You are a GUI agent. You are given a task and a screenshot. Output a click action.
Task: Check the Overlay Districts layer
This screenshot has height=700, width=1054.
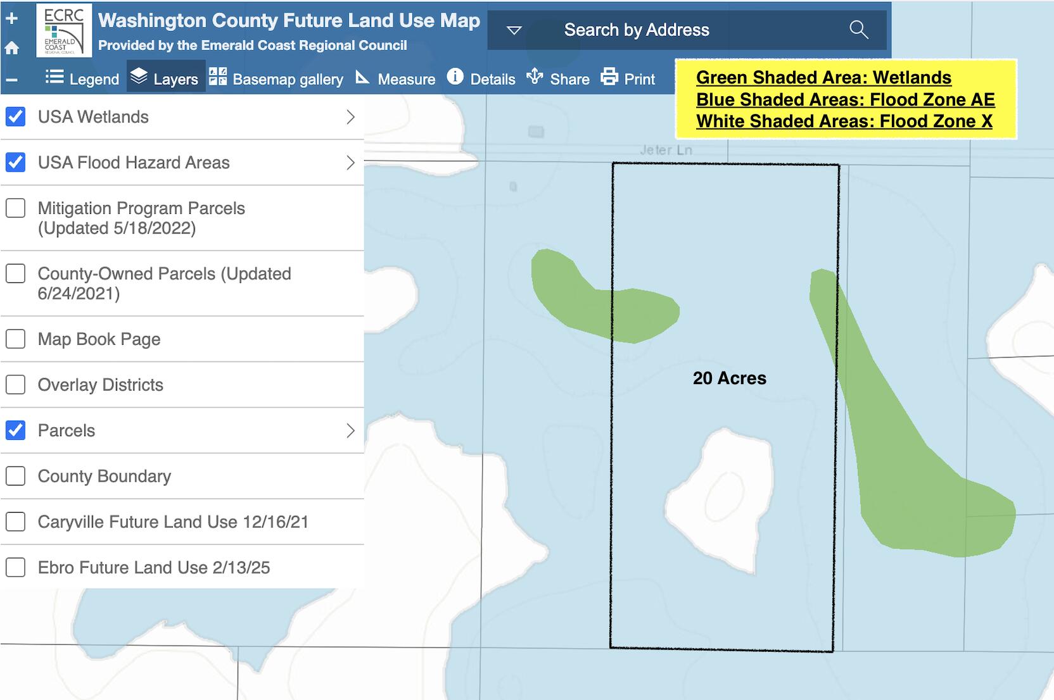16,385
